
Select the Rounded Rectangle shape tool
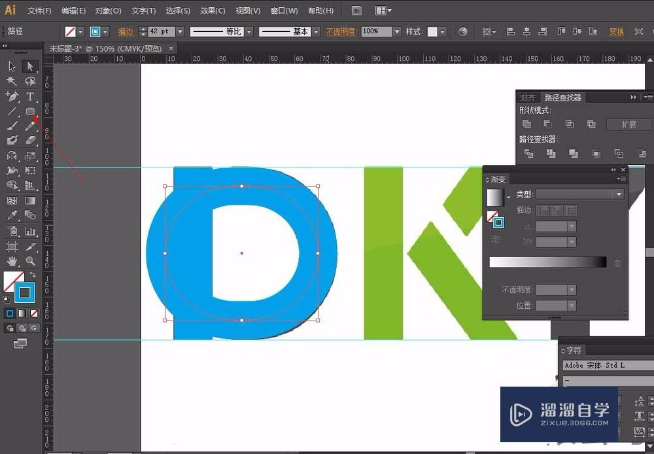pos(30,111)
